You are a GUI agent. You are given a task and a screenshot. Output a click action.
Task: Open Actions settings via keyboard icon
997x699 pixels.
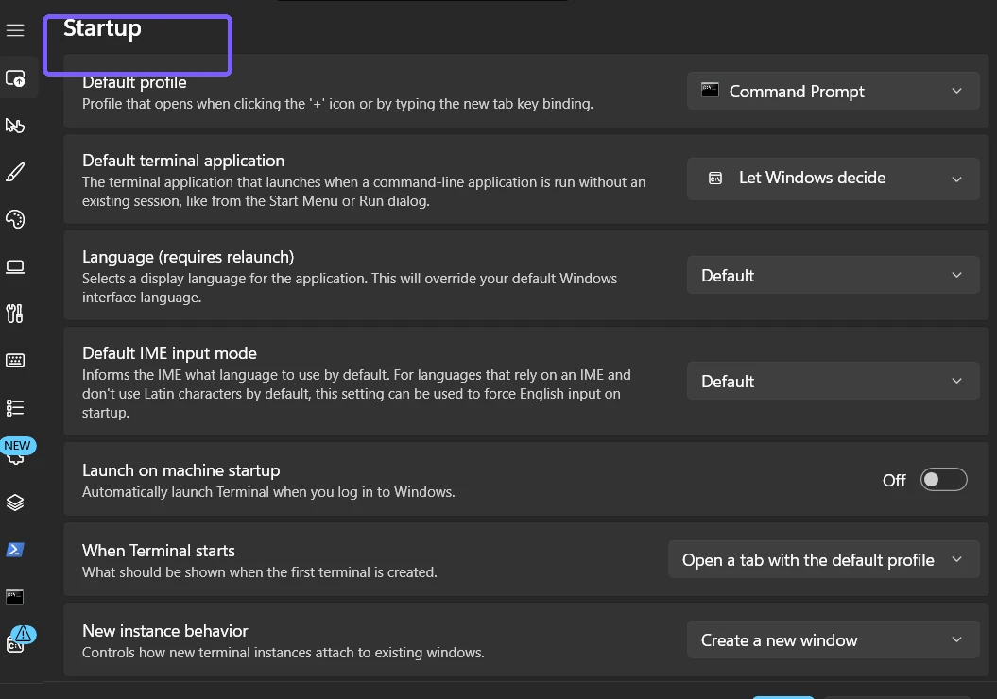(15, 360)
